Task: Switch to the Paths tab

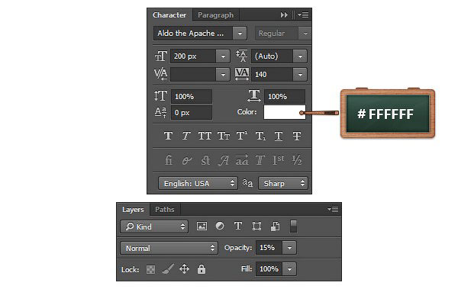Action: point(165,210)
